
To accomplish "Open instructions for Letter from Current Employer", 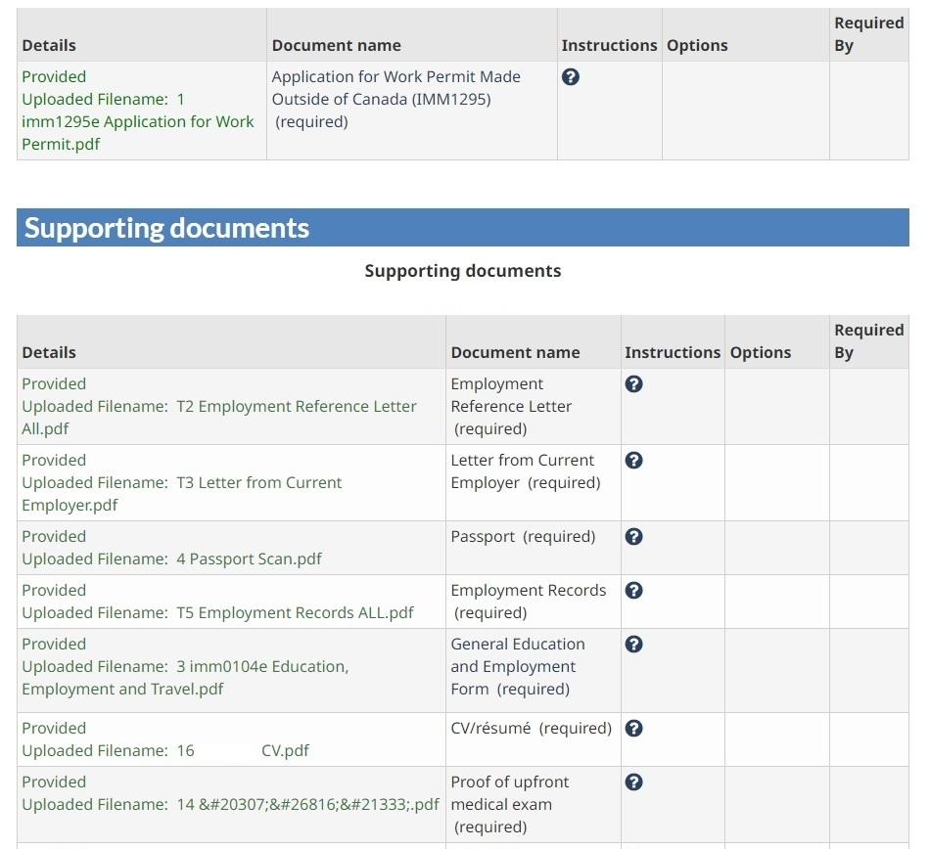I will pyautogui.click(x=633, y=461).
